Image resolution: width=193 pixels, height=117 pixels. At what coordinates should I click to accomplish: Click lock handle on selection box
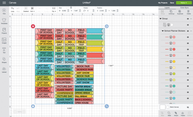click(33, 106)
